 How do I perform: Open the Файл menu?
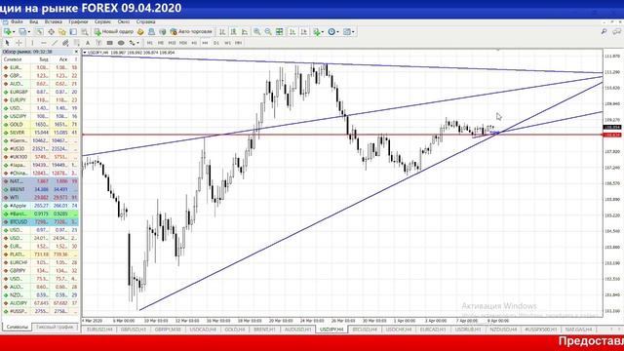pos(17,21)
